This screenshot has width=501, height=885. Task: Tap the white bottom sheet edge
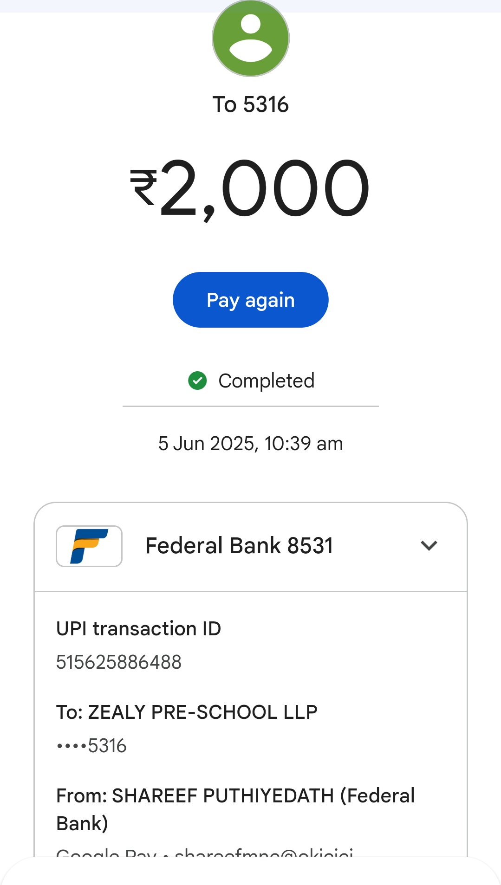pos(251,872)
